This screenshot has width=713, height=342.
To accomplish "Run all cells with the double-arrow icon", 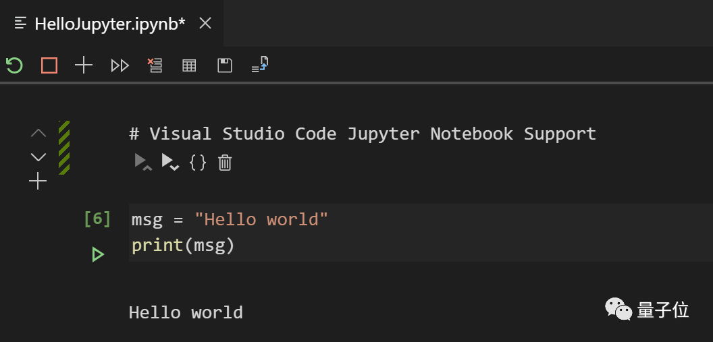I will click(x=120, y=65).
